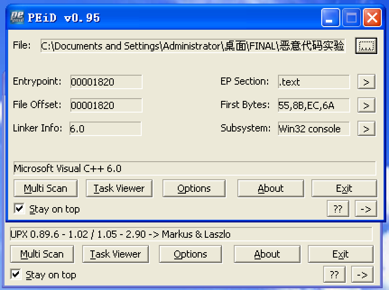Open PE details arrow beside Subsystem
This screenshot has height=290, width=389.
(x=366, y=128)
